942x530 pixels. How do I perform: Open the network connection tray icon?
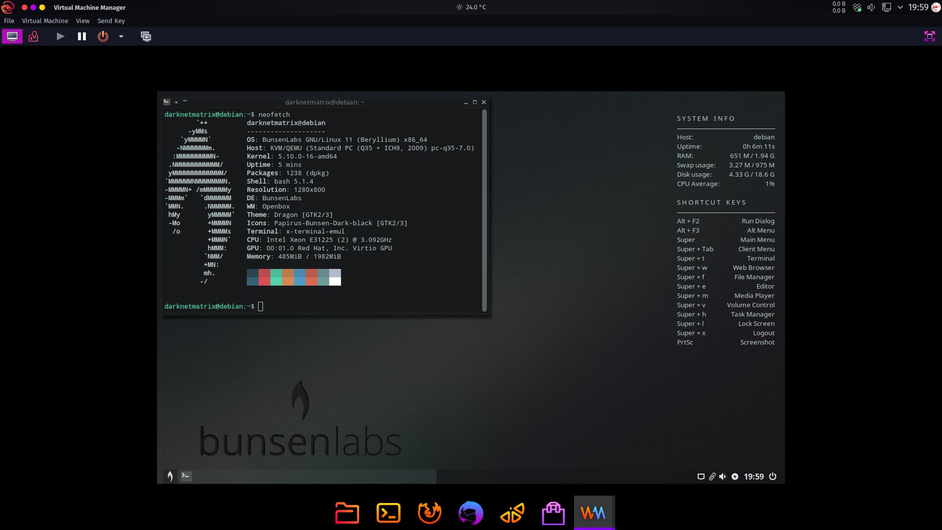[886, 7]
